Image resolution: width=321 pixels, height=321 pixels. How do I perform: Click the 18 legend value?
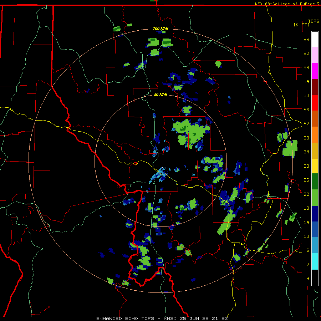(306, 208)
